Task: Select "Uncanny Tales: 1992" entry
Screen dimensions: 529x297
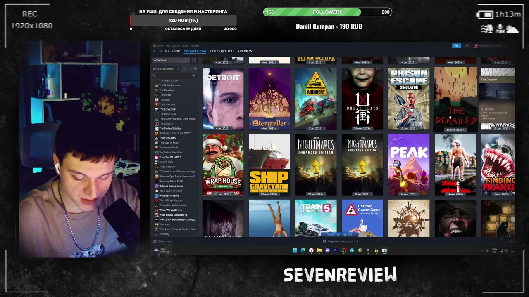Action: [x=171, y=181]
